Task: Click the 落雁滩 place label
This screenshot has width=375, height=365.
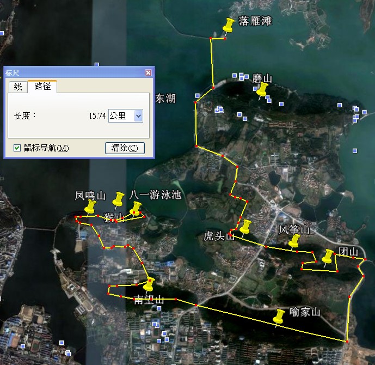Action: click(x=255, y=21)
